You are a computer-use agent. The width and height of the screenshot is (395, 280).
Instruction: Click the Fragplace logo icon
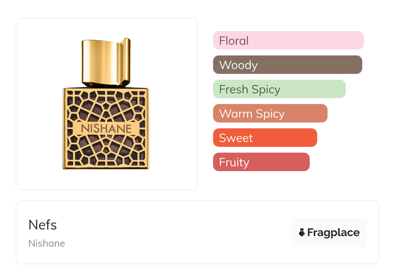302,232
